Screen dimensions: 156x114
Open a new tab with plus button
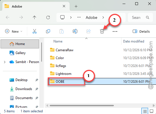(x=76, y=6)
